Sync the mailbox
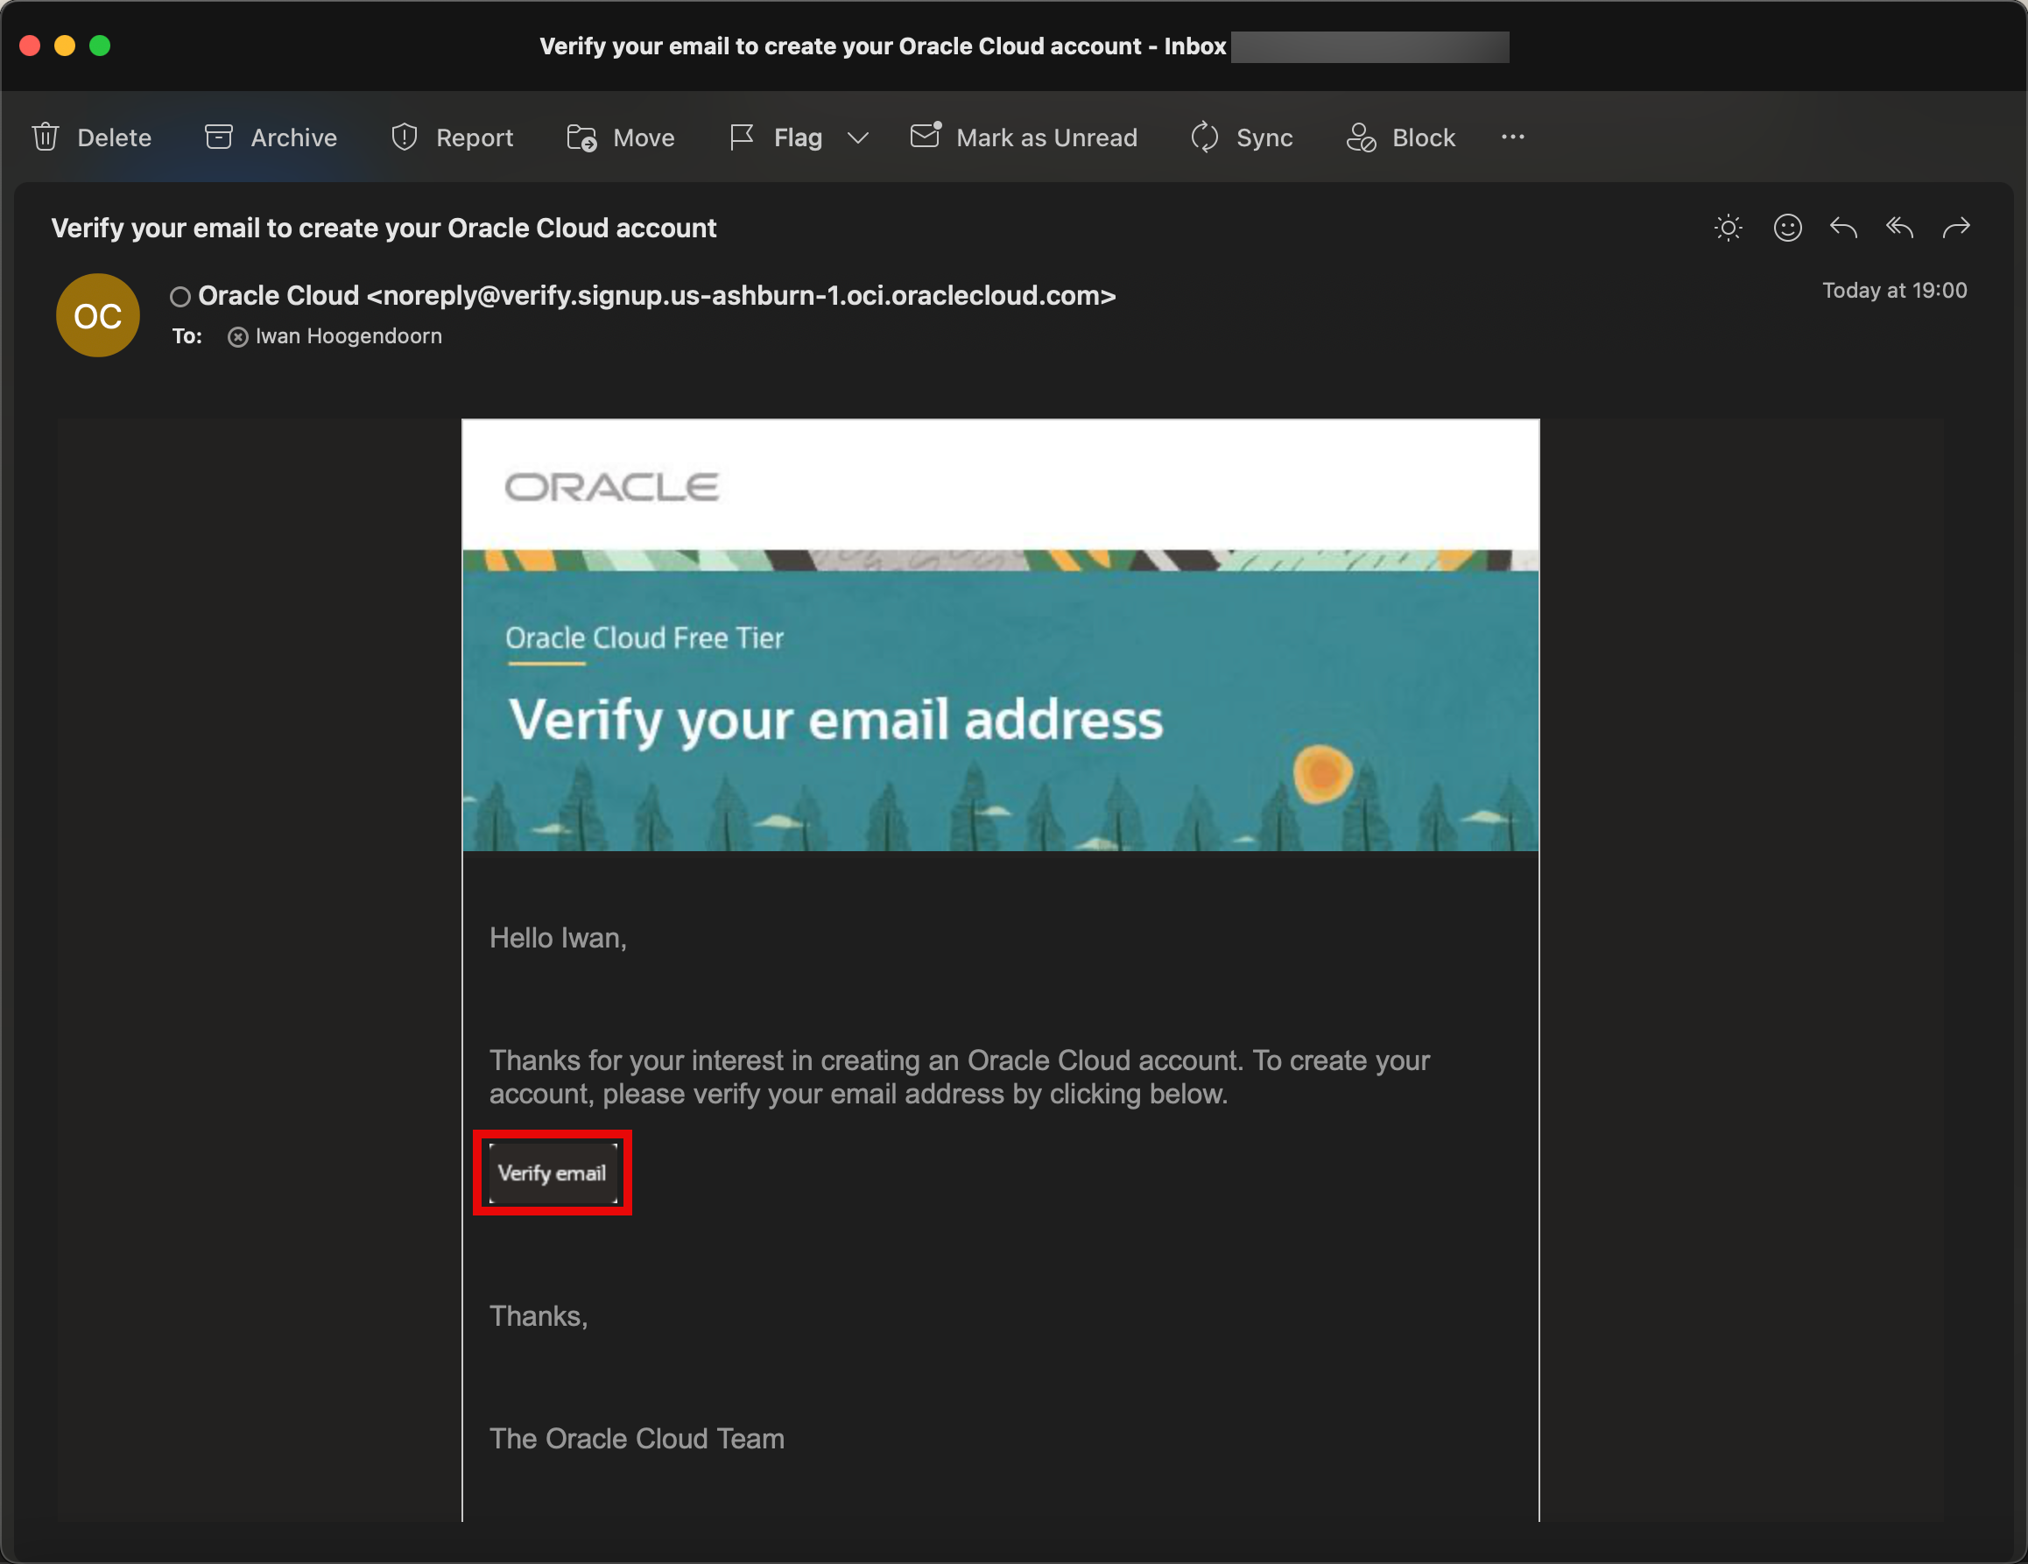Screen dimensions: 2028x1564 tap(1242, 137)
